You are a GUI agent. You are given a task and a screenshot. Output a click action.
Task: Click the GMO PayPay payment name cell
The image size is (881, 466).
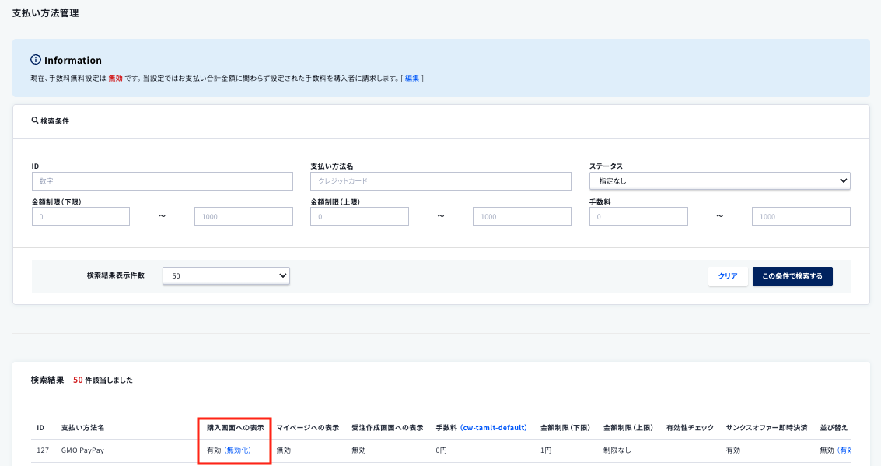(x=82, y=450)
